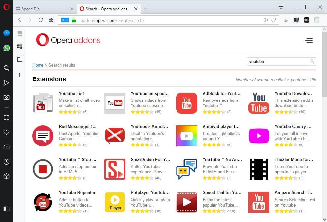Image resolution: width=327 pixels, height=222 pixels.
Task: Click the URL extension button in toolbar
Action: pyautogui.click(x=307, y=20)
